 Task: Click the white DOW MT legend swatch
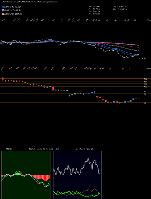tap(3, 11)
